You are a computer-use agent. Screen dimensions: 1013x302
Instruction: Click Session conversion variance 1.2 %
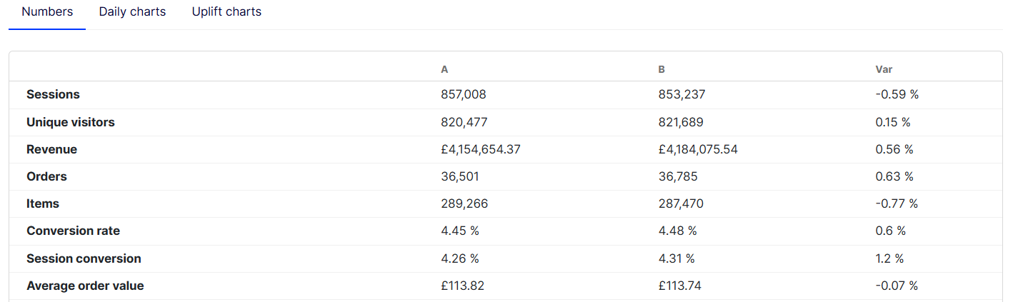pyautogui.click(x=890, y=258)
